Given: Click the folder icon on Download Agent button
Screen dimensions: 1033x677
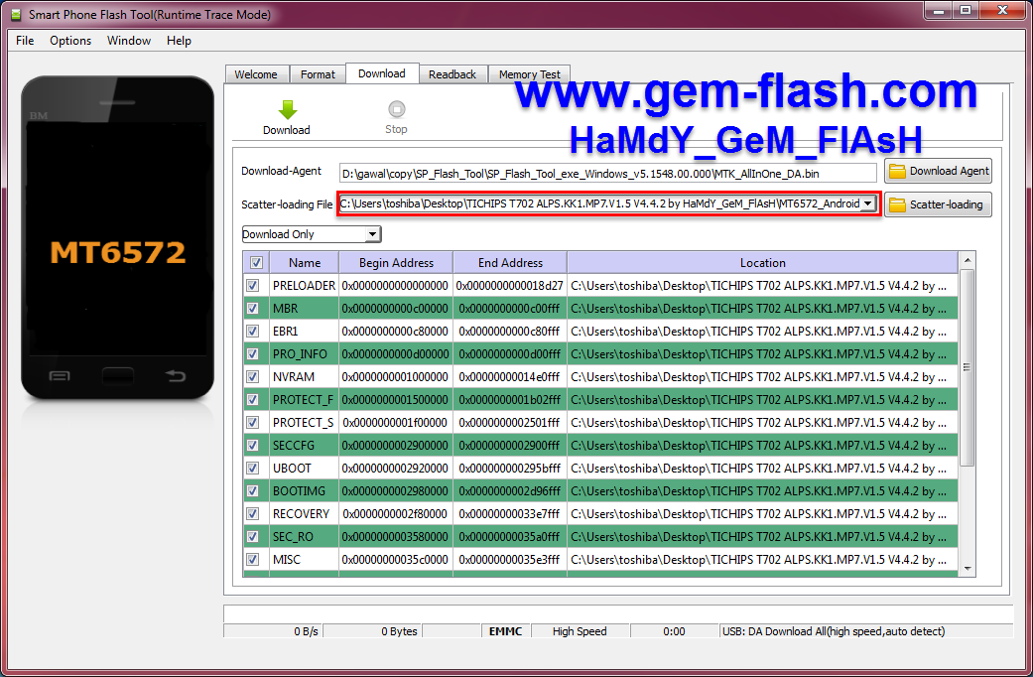Looking at the screenshot, I should point(897,172).
